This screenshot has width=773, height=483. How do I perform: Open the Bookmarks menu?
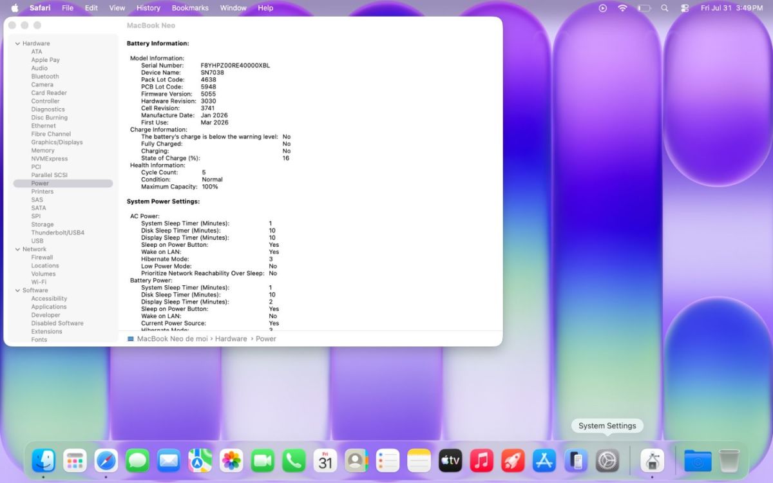tap(190, 8)
